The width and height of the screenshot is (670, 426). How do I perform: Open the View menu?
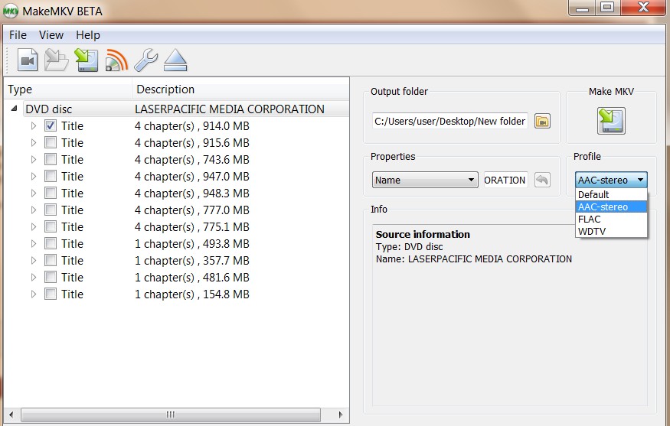(51, 35)
